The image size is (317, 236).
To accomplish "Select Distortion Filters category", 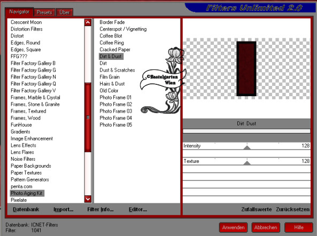I will click(x=27, y=29).
